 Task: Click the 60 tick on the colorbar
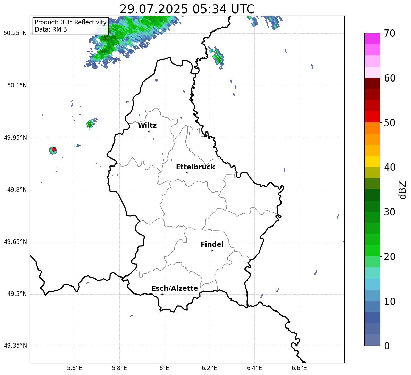click(x=389, y=78)
